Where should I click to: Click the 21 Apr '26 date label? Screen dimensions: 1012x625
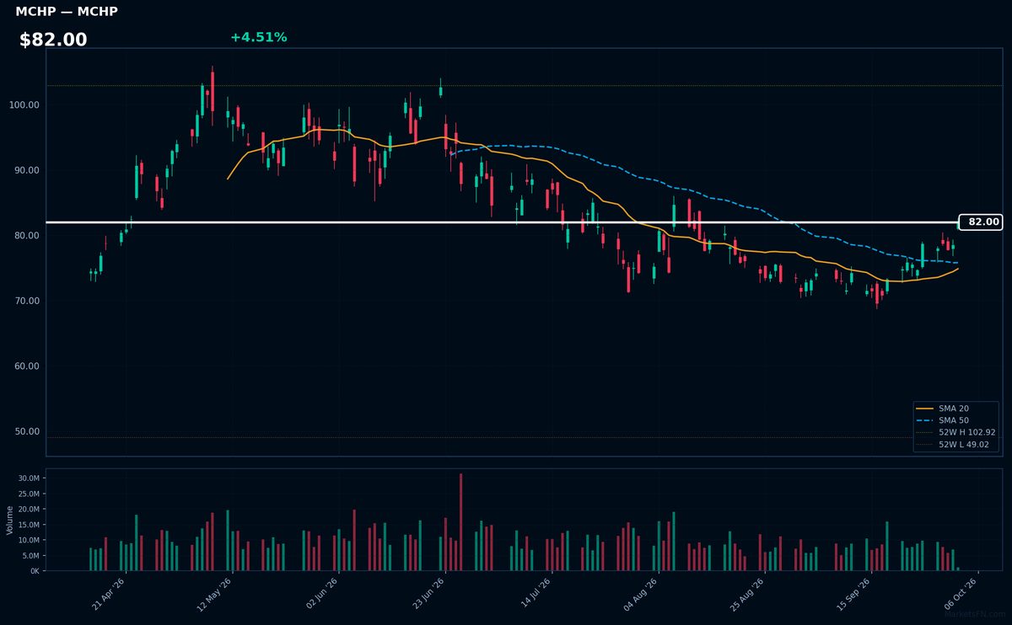(x=110, y=594)
